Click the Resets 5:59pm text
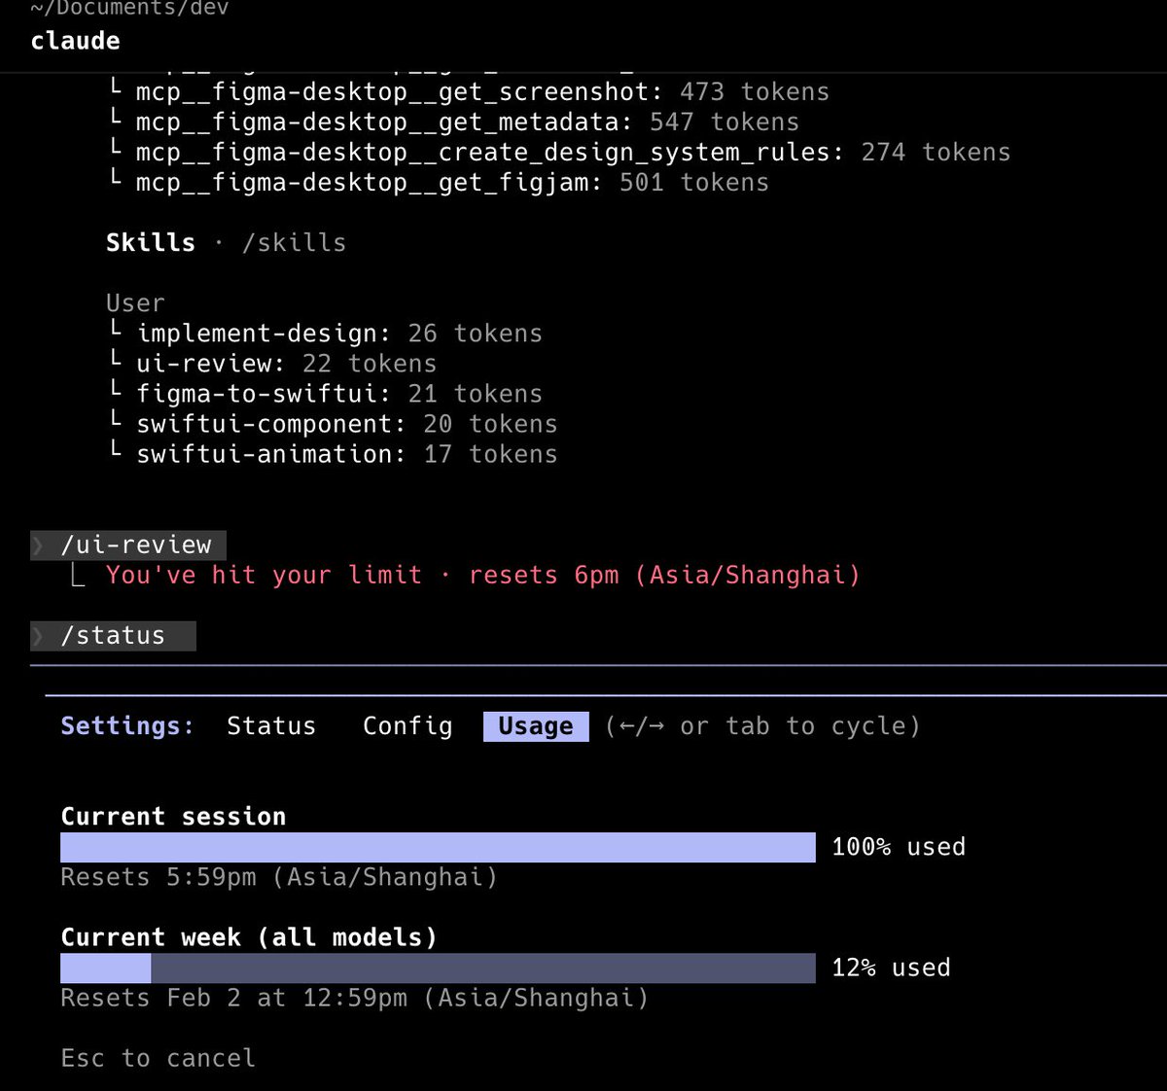This screenshot has width=1167, height=1091. pos(279,877)
